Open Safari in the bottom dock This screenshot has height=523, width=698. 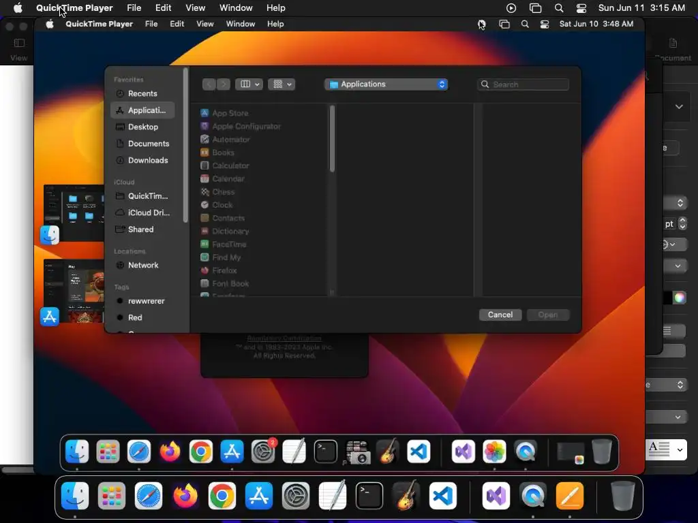(x=149, y=496)
